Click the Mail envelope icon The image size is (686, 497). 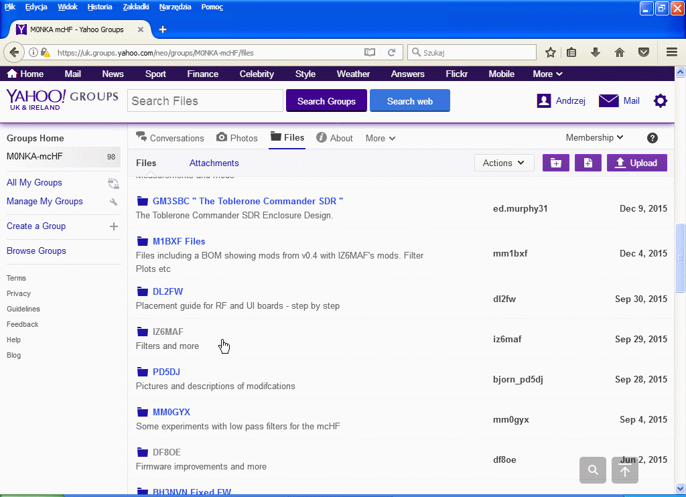(608, 101)
